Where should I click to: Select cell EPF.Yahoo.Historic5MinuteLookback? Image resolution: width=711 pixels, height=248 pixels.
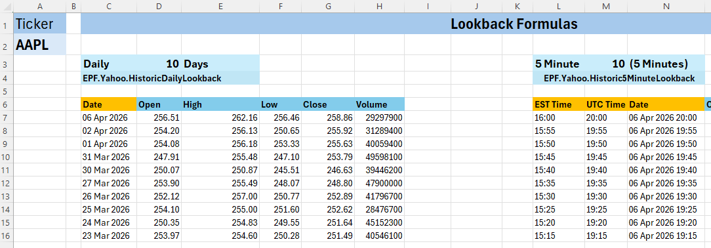[x=619, y=79]
